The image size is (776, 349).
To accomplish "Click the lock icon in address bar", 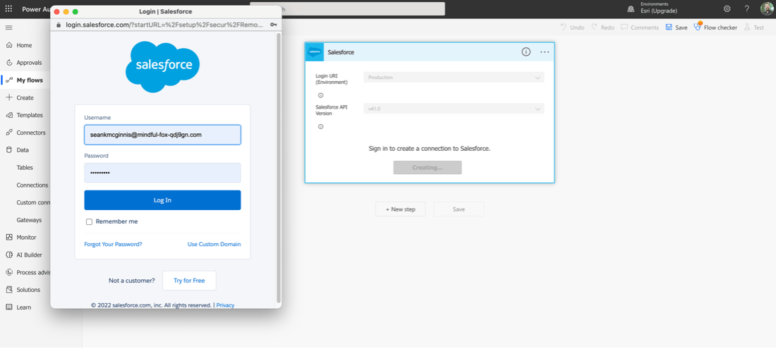I will 59,24.
